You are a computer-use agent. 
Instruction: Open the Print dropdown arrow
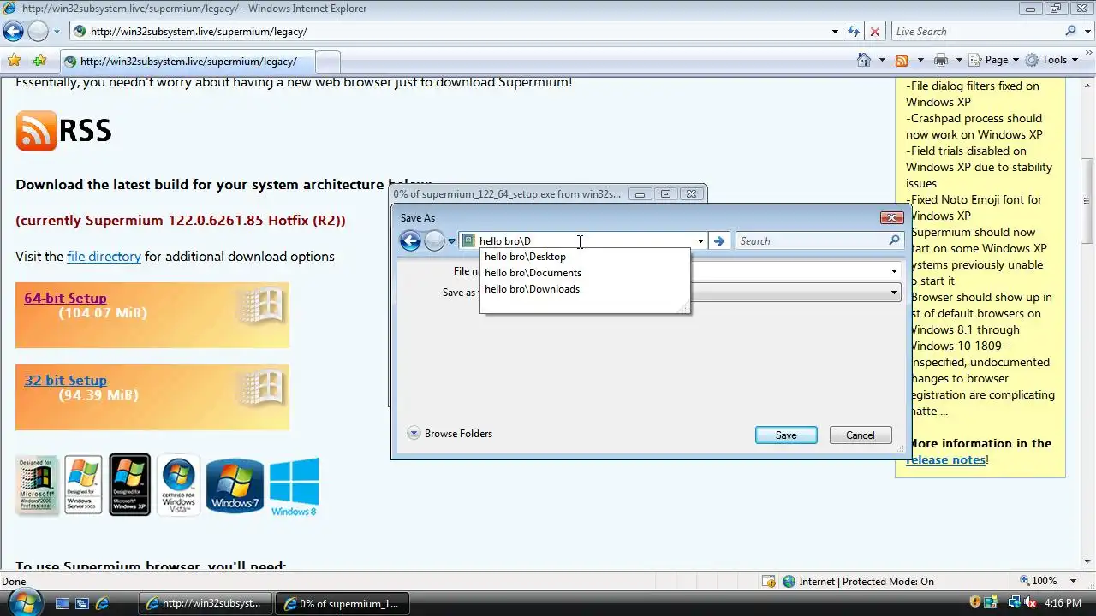tap(959, 60)
